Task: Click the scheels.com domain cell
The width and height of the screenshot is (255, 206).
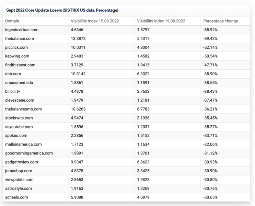Action: pyautogui.click(x=16, y=197)
